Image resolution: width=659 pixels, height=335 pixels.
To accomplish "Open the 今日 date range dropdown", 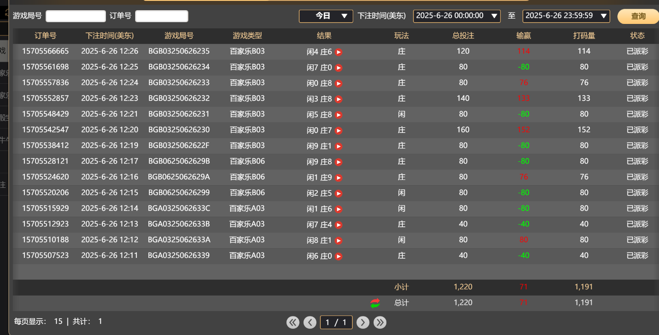I will 326,16.
